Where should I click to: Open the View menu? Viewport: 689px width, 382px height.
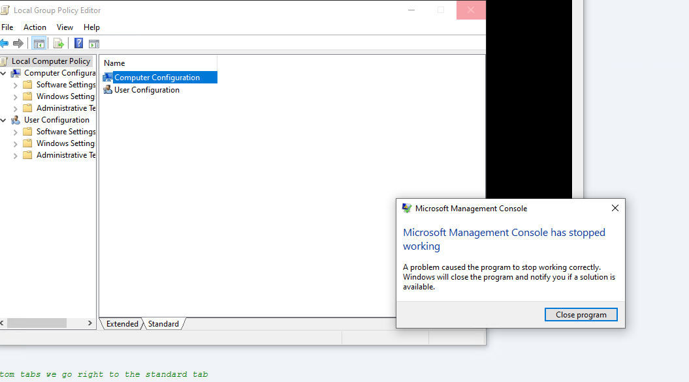click(65, 27)
